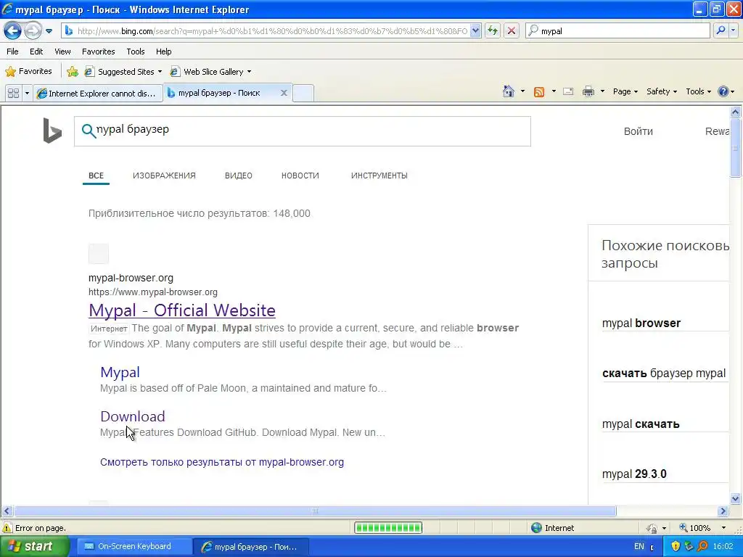Expand the tab list dropdown arrow
Screen dimensions: 743x557
pos(27,94)
